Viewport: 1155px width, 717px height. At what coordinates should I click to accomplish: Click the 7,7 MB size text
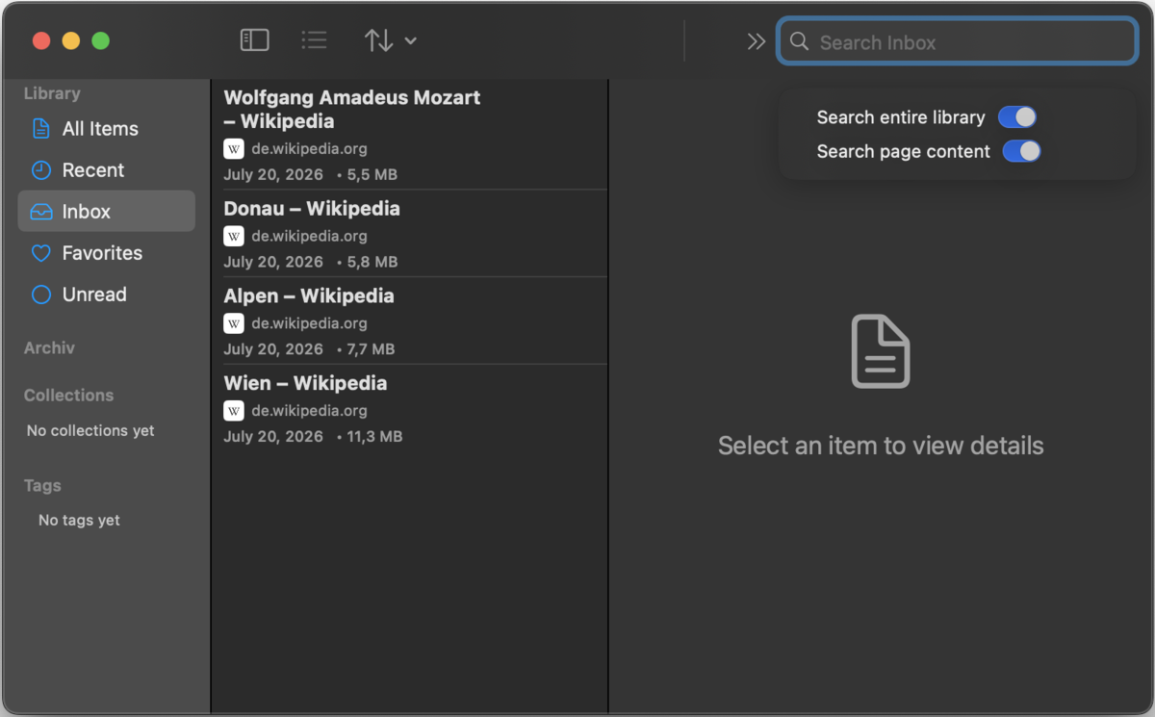tap(372, 349)
